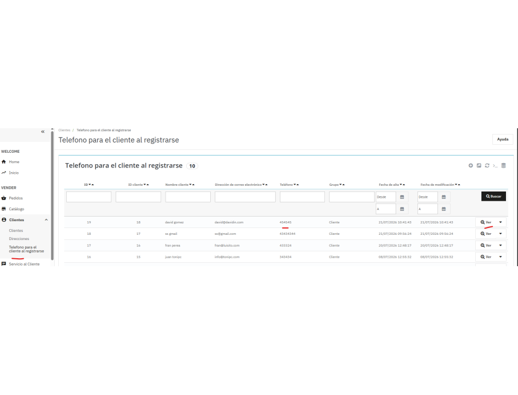Viewport: 518px width, 395px height.
Task: Click the record count badge 10
Action: coord(192,166)
